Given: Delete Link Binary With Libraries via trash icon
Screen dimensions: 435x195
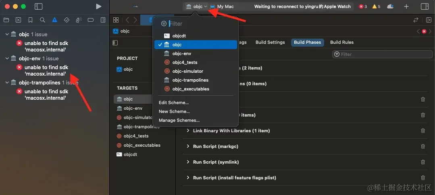Looking at the screenshot, I should pos(423,131).
